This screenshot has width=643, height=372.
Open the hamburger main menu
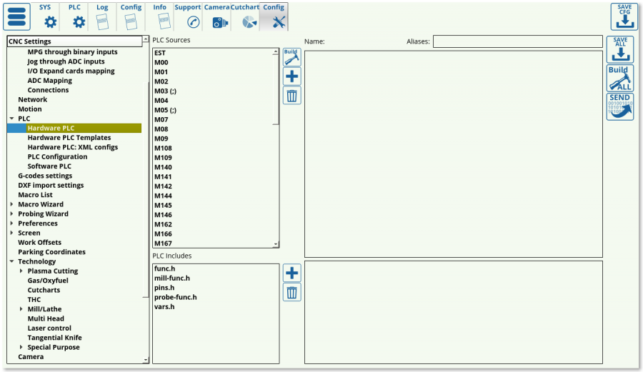click(17, 17)
